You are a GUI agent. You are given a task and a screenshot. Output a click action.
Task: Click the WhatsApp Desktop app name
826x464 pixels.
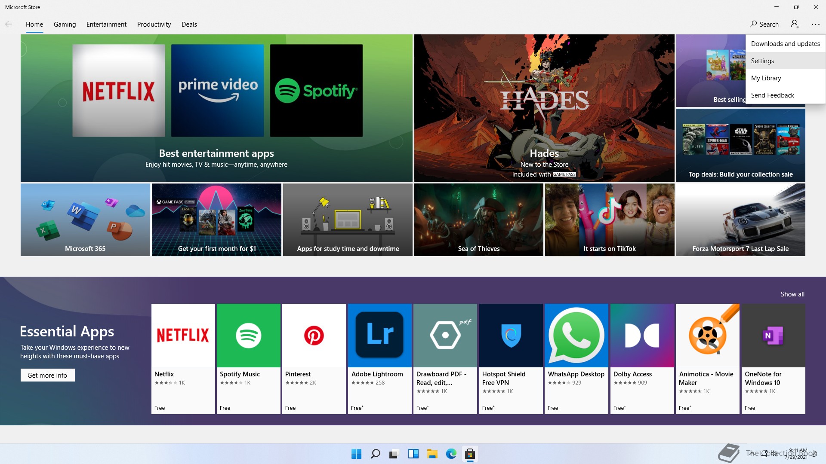coord(576,374)
